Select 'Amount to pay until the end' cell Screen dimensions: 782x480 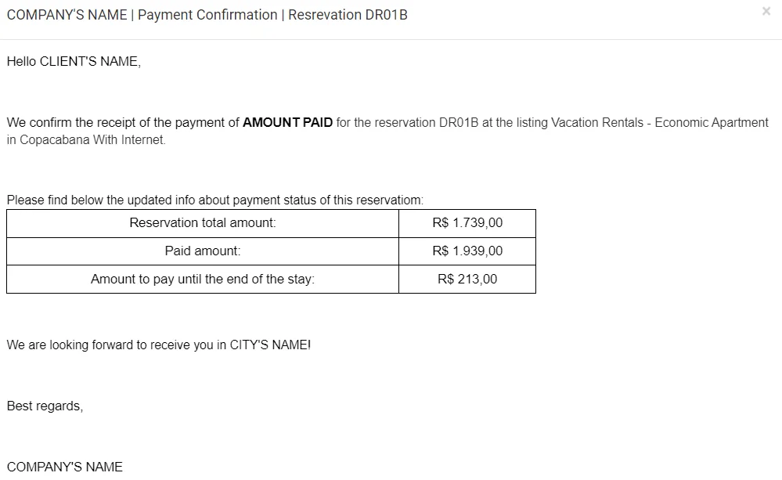pos(203,279)
